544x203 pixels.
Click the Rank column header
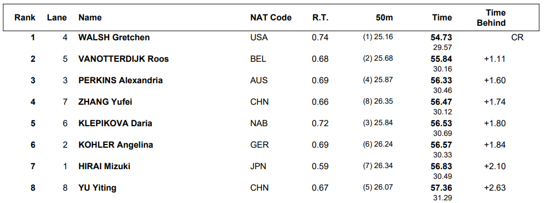tap(25, 18)
